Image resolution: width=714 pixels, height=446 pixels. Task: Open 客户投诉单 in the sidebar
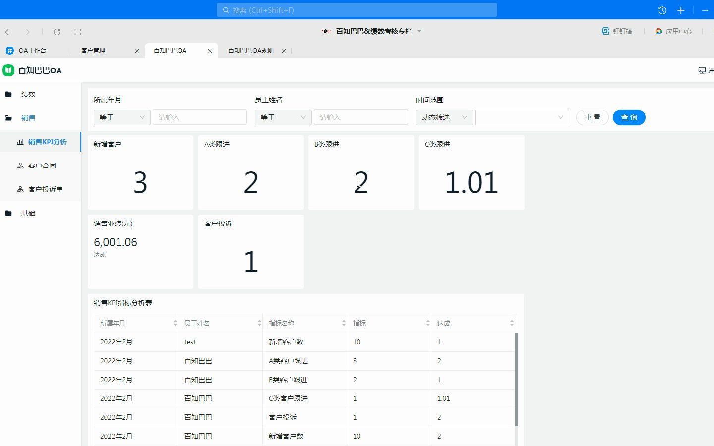[x=45, y=189]
